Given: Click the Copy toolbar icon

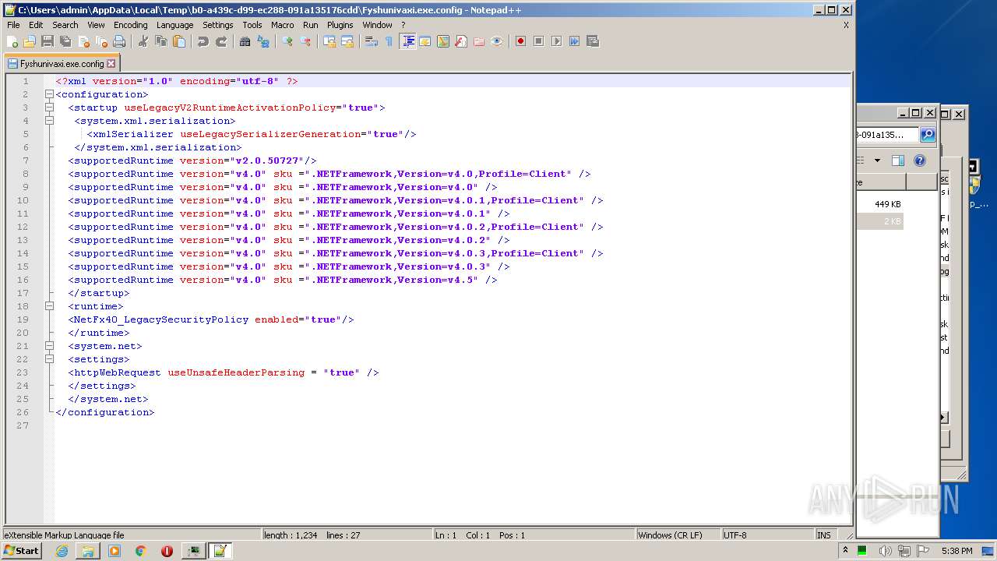Looking at the screenshot, I should point(161,41).
